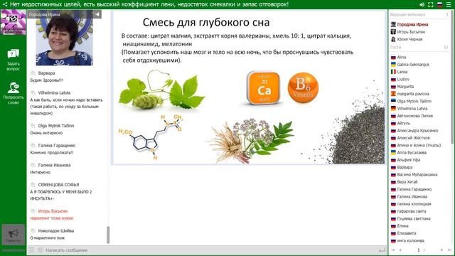Go to next page of guest list
The width and height of the screenshot is (455, 256).
(x=441, y=250)
